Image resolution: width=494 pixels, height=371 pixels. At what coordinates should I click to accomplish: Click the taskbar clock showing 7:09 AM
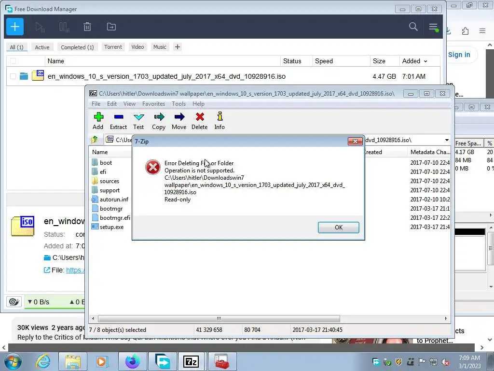469,362
